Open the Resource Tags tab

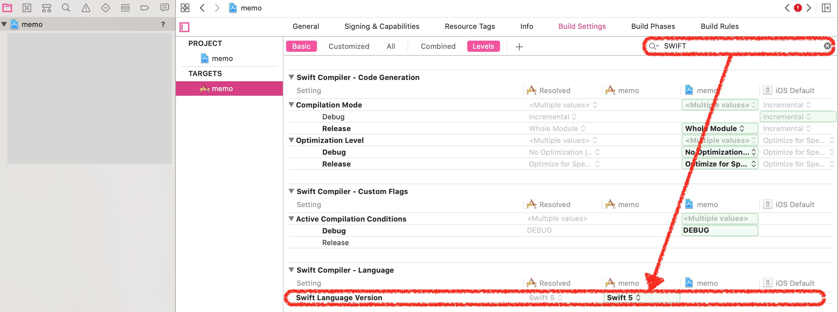click(470, 26)
